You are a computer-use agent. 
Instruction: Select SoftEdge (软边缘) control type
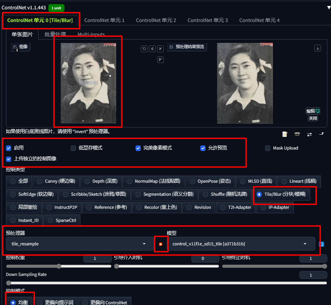pyautogui.click(x=32, y=195)
